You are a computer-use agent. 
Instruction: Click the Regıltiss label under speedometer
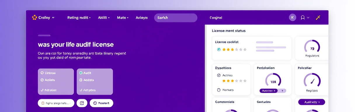point(312,91)
